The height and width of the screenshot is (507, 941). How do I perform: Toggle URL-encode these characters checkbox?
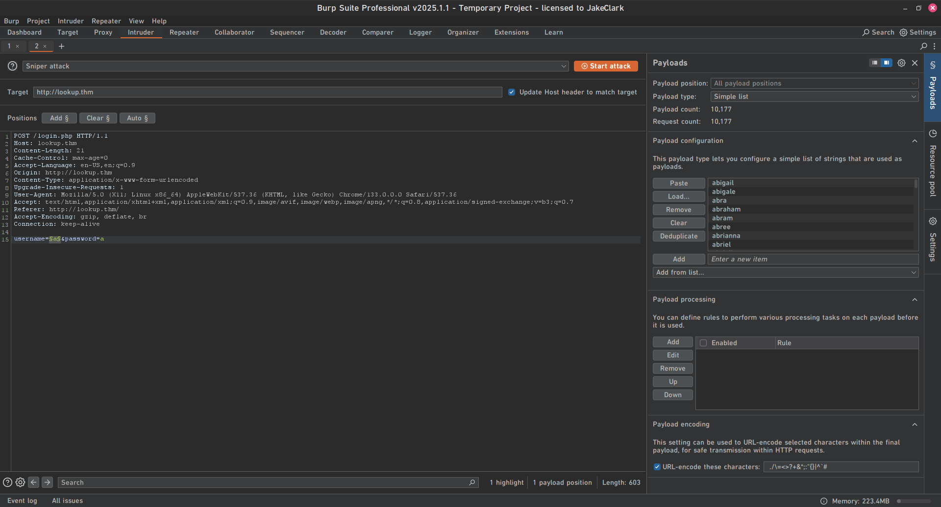(x=657, y=467)
